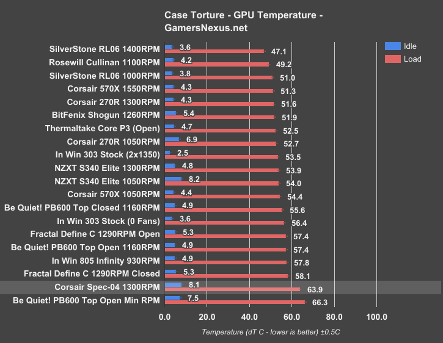
Task: Click the blue Idle legend swatch
Action: (392, 46)
